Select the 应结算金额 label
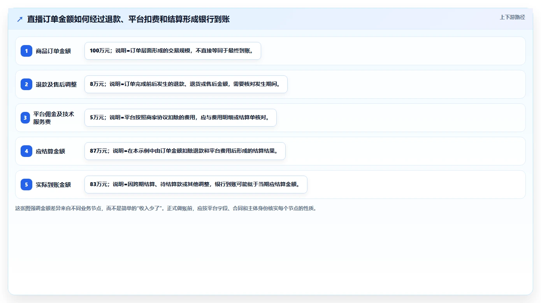Image resolution: width=541 pixels, height=303 pixels. [x=51, y=151]
